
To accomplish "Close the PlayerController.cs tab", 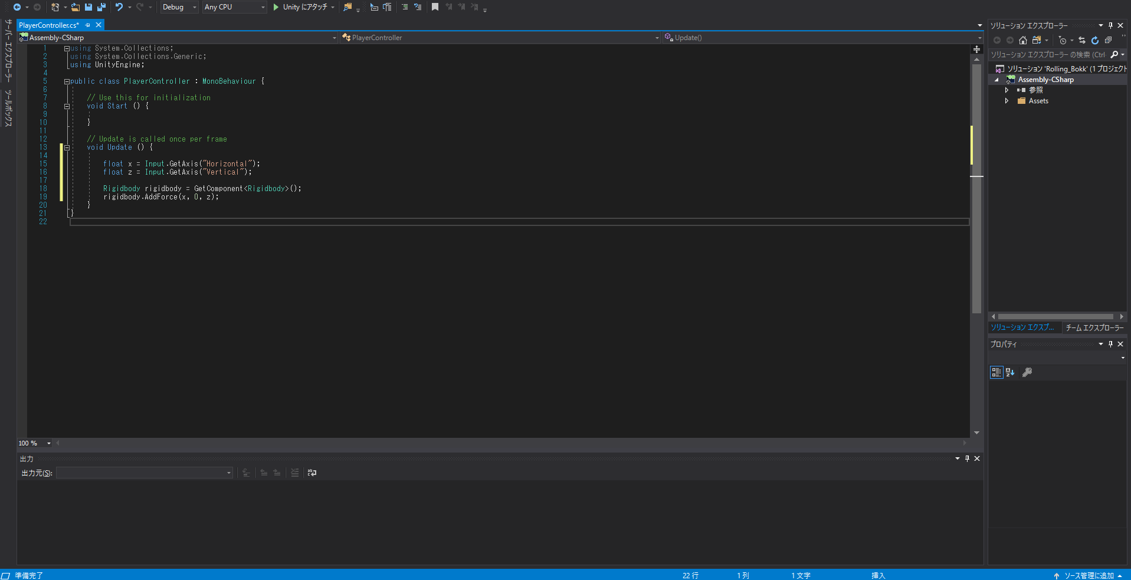I will click(99, 25).
